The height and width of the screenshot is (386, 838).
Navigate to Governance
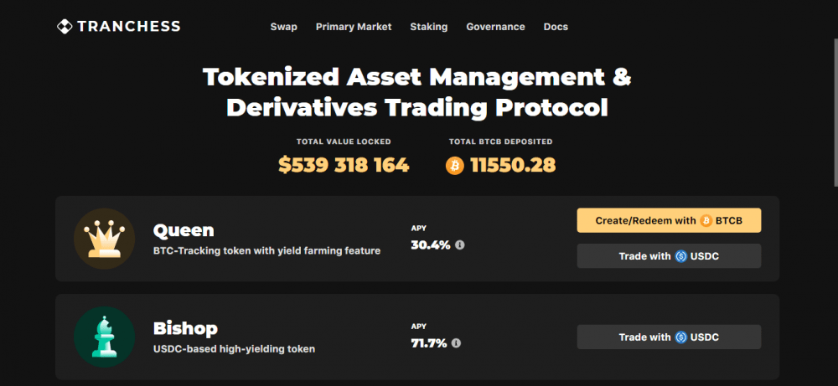[x=495, y=27]
